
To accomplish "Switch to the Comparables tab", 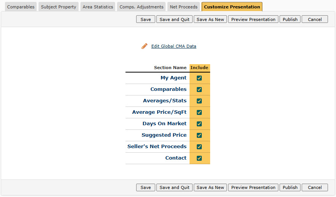I will [21, 7].
